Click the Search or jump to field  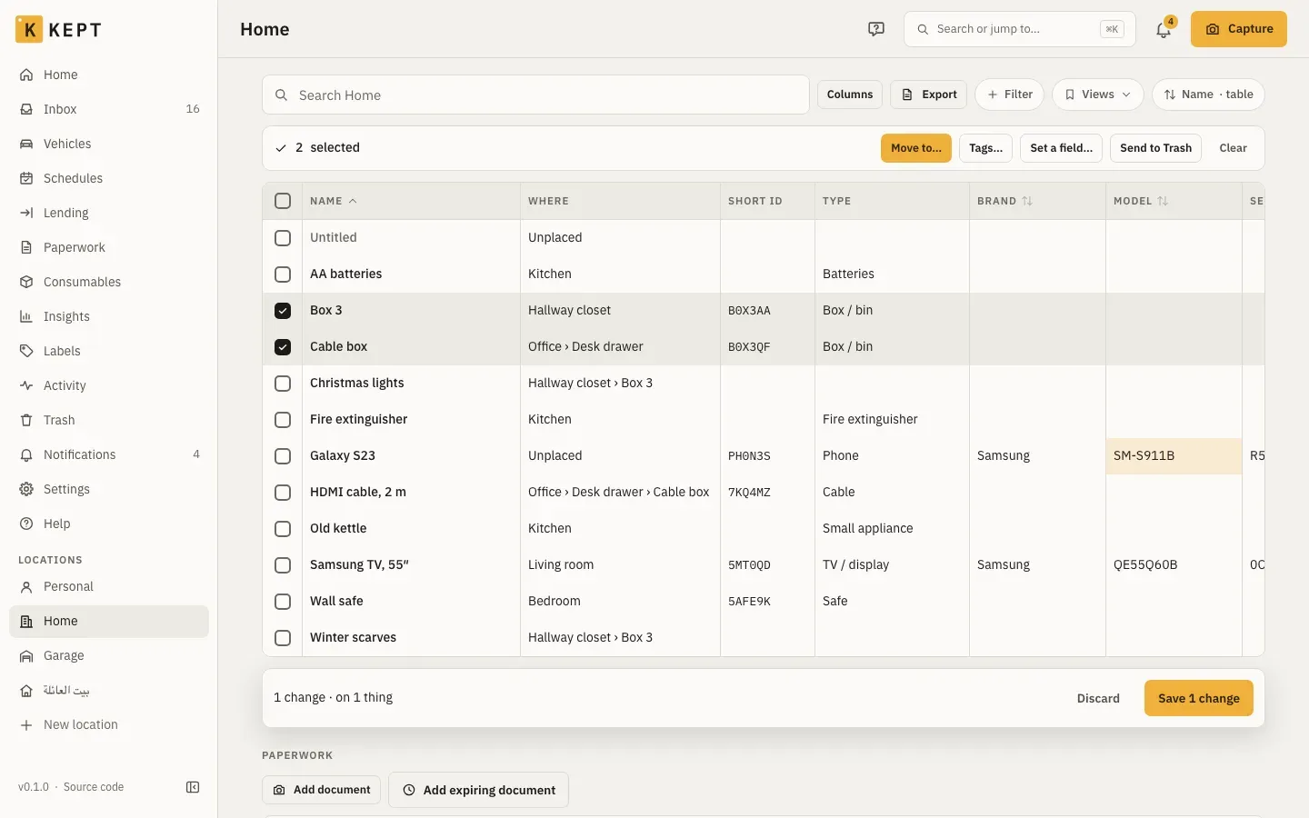[x=1019, y=29]
